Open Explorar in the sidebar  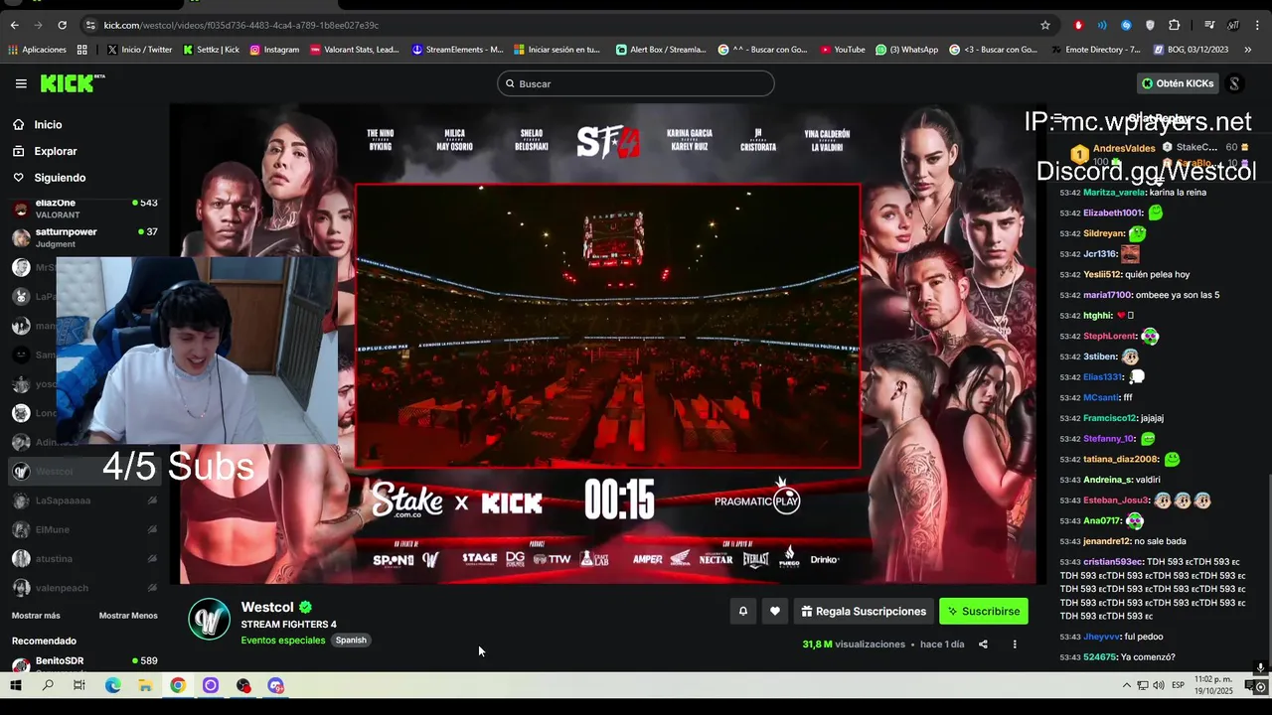(55, 151)
